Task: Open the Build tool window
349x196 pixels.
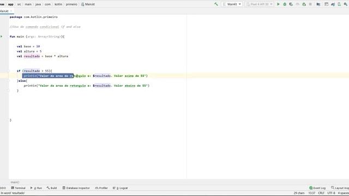Action: 52,188
